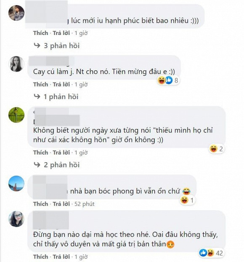Open green field avatar of third commenter
Image resolution: width=244 pixels, height=262 pixels.
16,115
